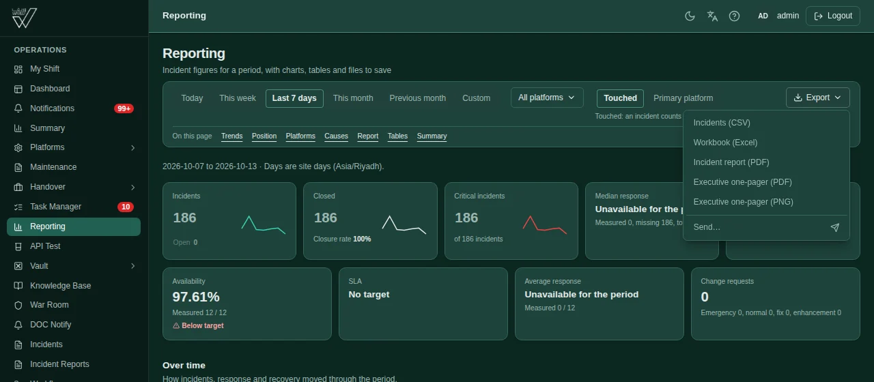Image resolution: width=874 pixels, height=382 pixels.
Task: Open the All platforms dropdown
Action: pos(547,98)
